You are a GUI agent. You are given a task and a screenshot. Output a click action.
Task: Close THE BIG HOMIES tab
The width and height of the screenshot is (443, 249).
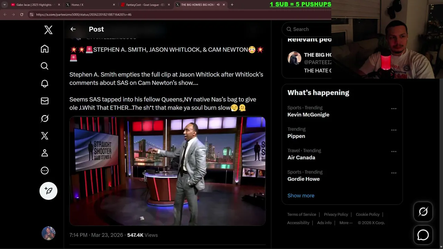click(224, 5)
